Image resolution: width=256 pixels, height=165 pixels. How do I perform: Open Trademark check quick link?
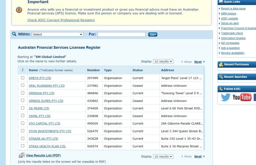pos(232,33)
